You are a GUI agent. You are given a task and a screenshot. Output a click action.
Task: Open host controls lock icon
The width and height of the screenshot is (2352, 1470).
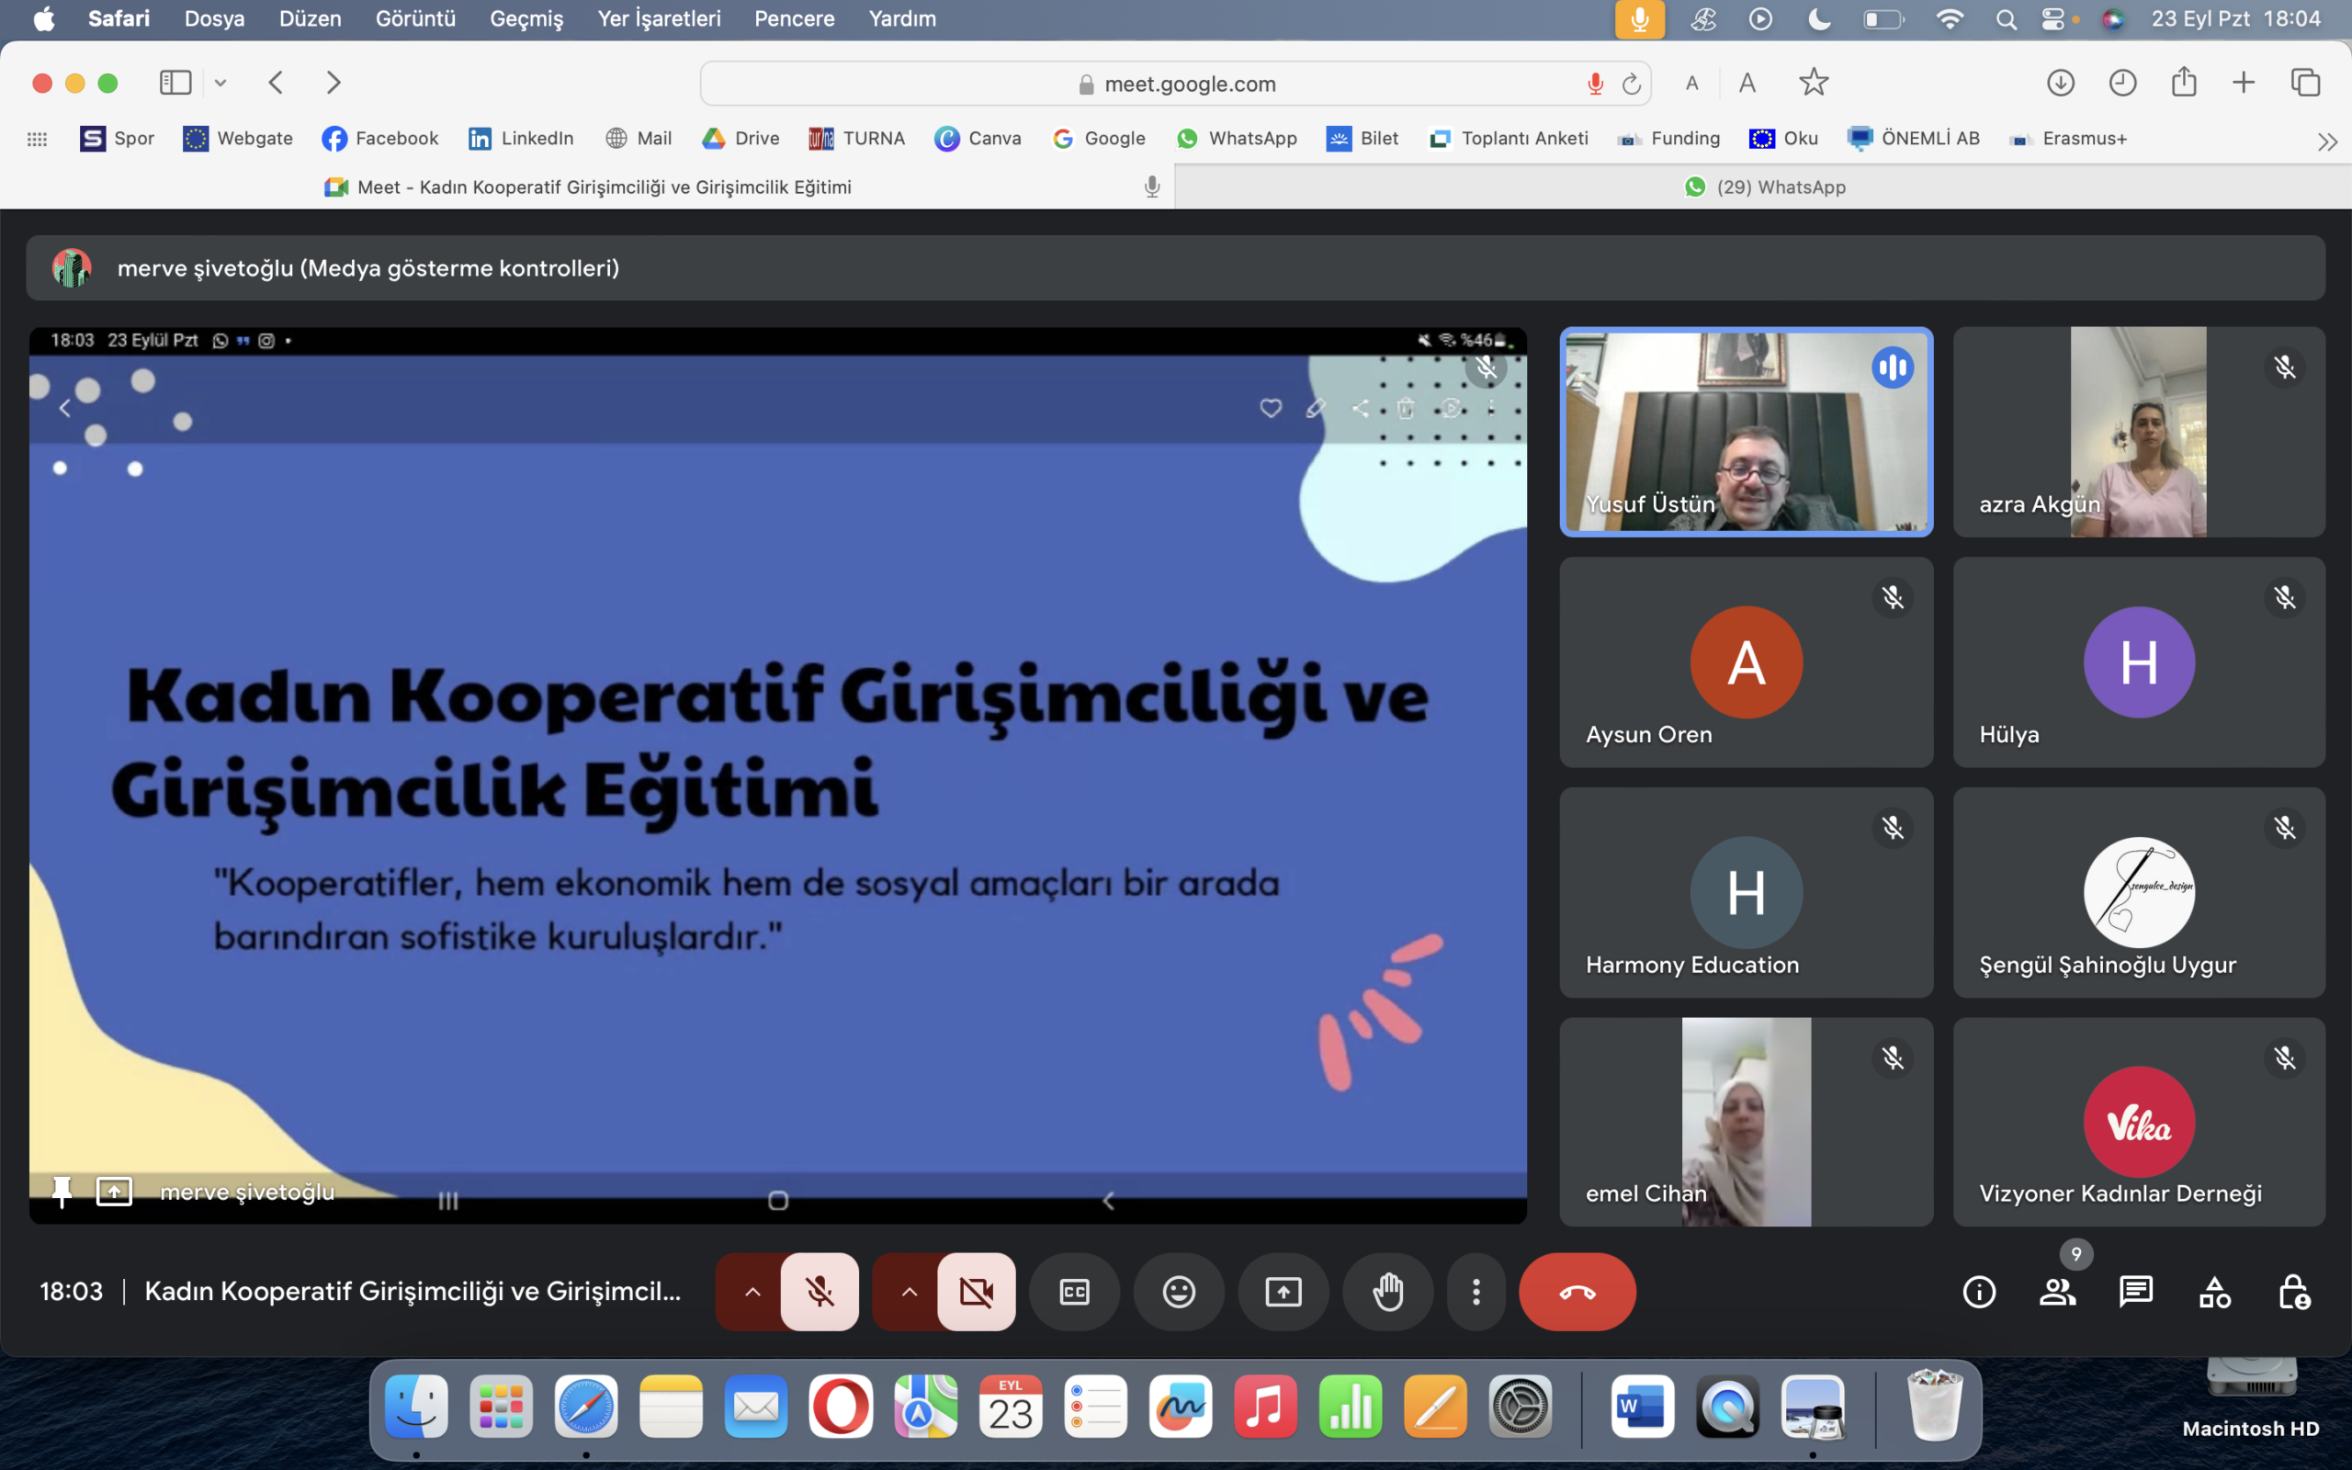pos(2294,1292)
